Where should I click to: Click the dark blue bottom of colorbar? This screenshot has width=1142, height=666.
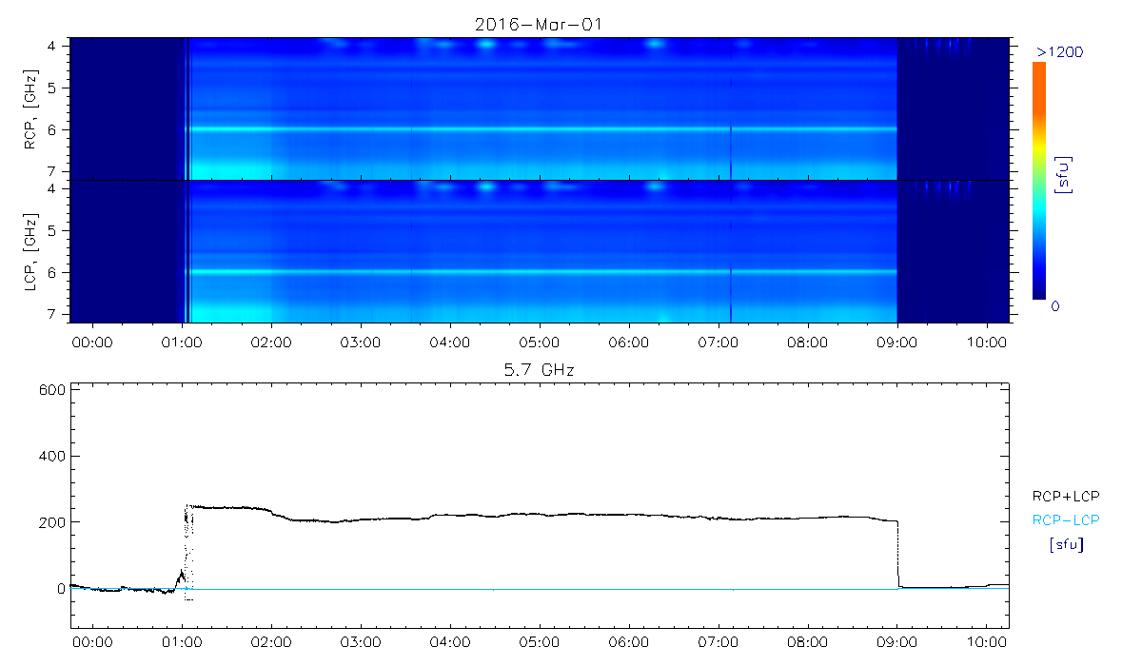[1039, 290]
